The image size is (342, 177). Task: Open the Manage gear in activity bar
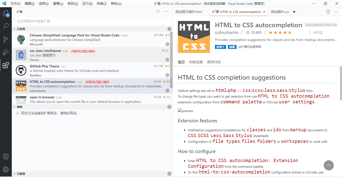click(6, 169)
